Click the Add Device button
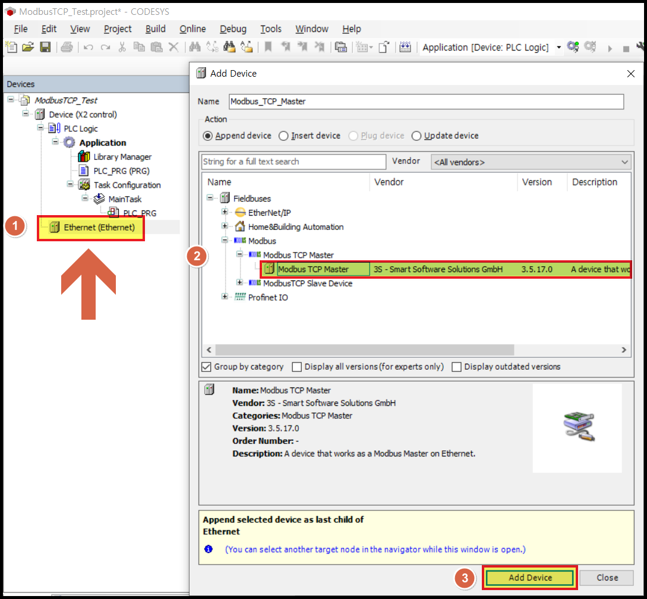This screenshot has height=599, width=647. pyautogui.click(x=530, y=578)
